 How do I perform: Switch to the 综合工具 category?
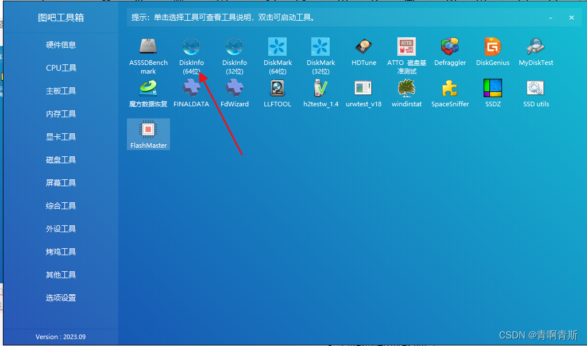61,206
